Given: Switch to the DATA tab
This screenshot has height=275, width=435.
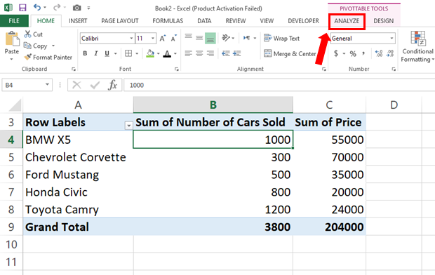Looking at the screenshot, I should [x=204, y=21].
